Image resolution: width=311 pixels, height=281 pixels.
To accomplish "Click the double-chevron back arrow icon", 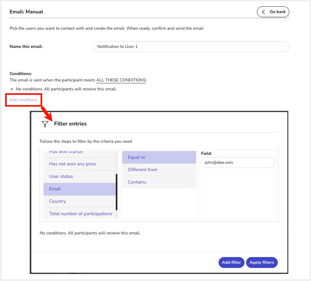I will click(x=263, y=12).
